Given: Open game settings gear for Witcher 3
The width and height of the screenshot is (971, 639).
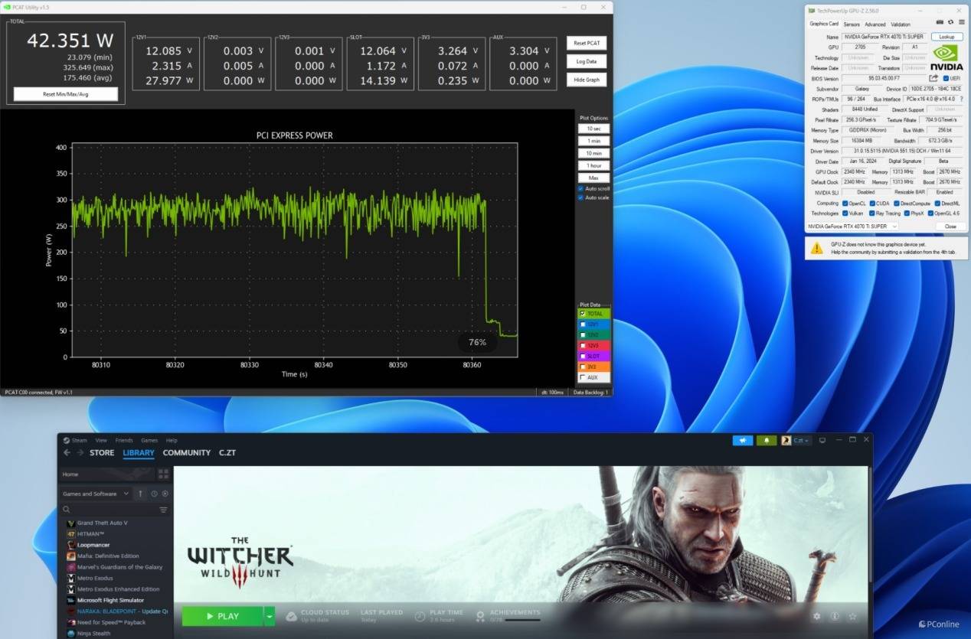Looking at the screenshot, I should pyautogui.click(x=816, y=616).
